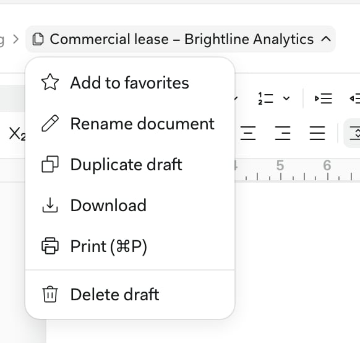This screenshot has width=360, height=343.
Task: Click the star icon for favorites
Action: (50, 82)
